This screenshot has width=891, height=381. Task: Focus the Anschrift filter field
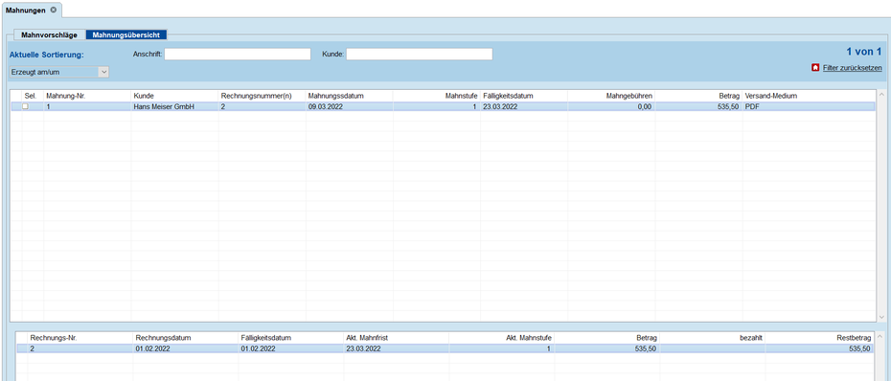238,54
